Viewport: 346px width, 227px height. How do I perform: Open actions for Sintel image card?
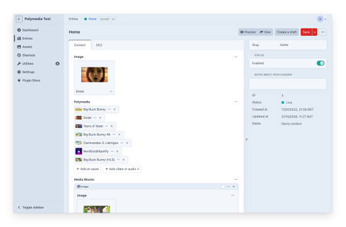[x=111, y=91]
